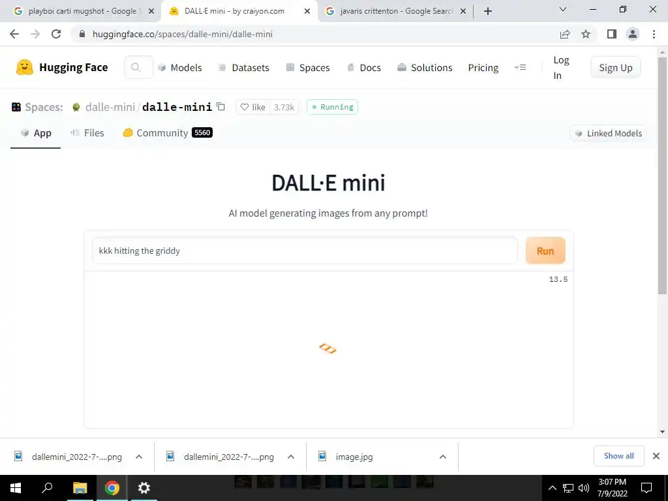Bookmark this page with the star
Viewport: 668px width, 501px height.
click(586, 34)
